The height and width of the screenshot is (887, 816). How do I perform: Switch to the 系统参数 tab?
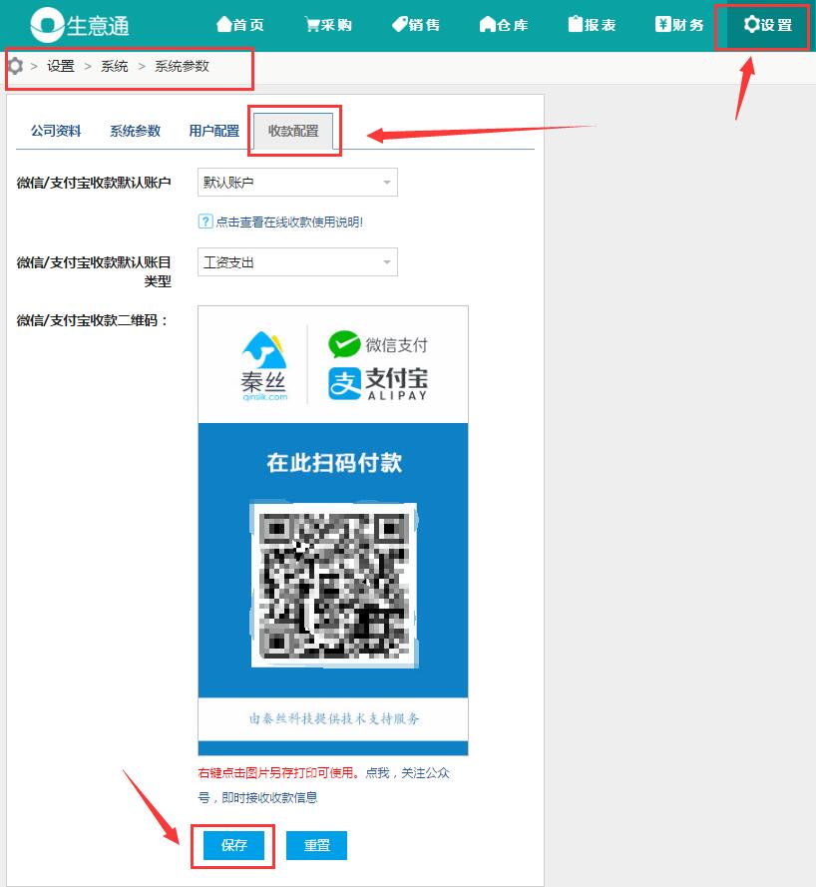[135, 131]
